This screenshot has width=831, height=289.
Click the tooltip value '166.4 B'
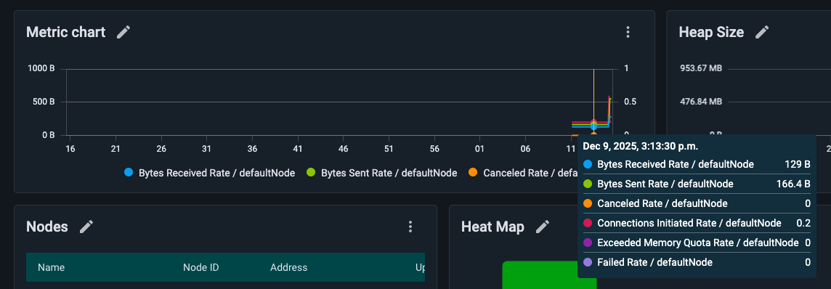tap(793, 184)
